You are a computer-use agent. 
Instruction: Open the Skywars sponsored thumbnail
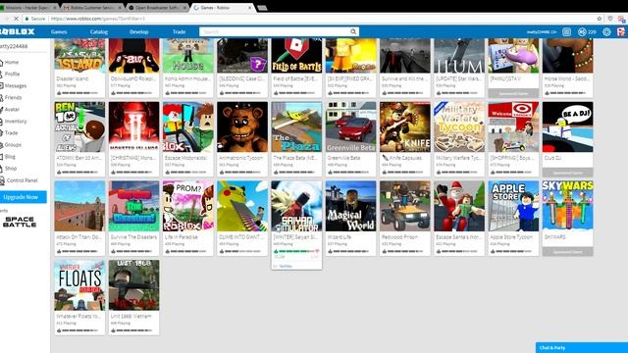(x=567, y=206)
